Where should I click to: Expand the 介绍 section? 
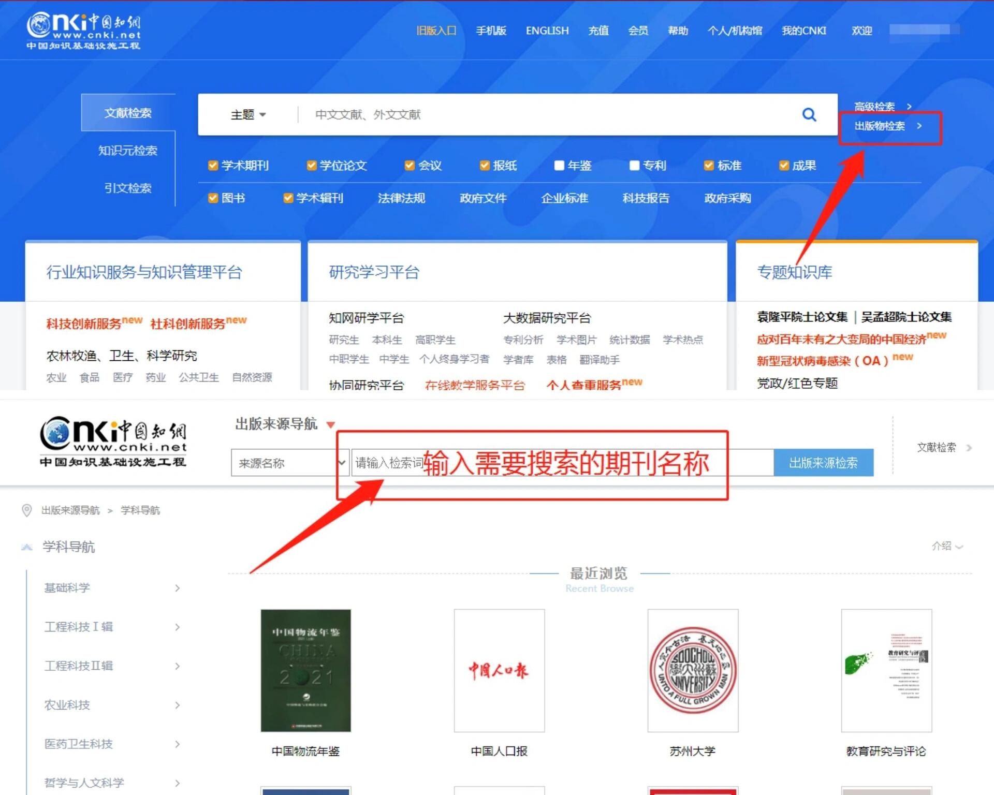947,546
